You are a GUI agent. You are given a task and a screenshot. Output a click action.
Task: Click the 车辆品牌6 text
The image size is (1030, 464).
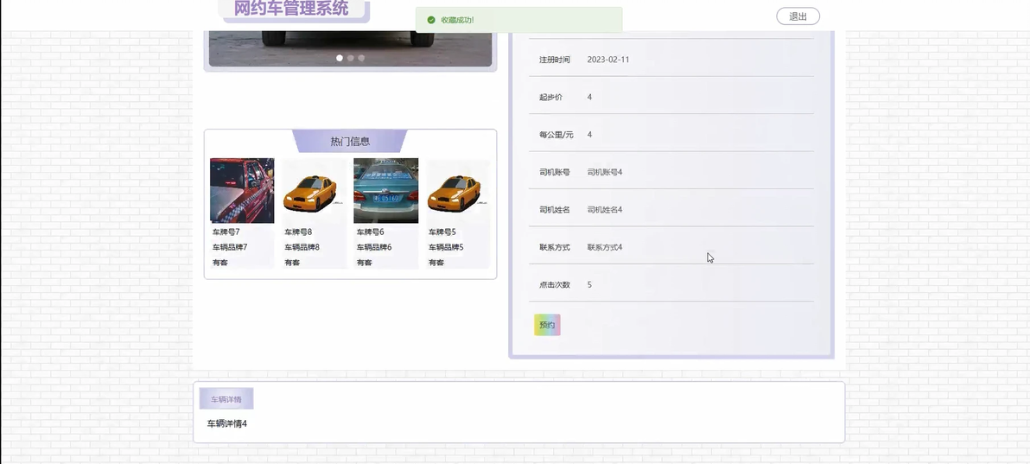point(374,247)
